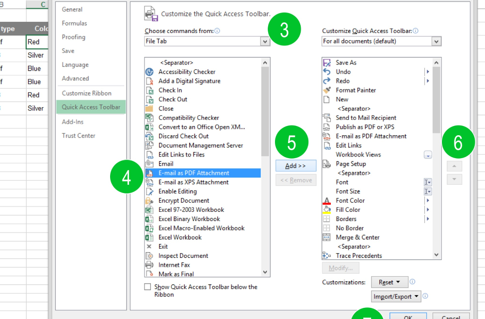This screenshot has width=485, height=319.
Task: Click the Excel 97-2003 Workbook icon
Action: (x=149, y=210)
